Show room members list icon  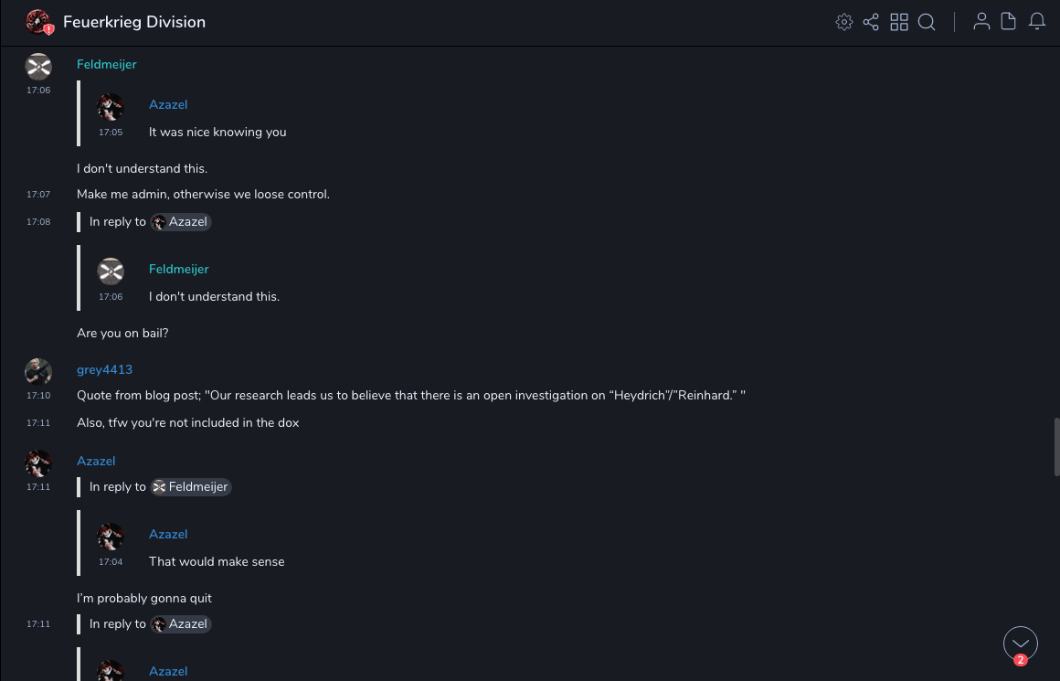(981, 22)
